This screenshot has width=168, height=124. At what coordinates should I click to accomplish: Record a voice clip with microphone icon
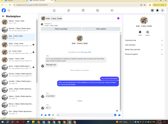pyautogui.click(x=42, y=115)
